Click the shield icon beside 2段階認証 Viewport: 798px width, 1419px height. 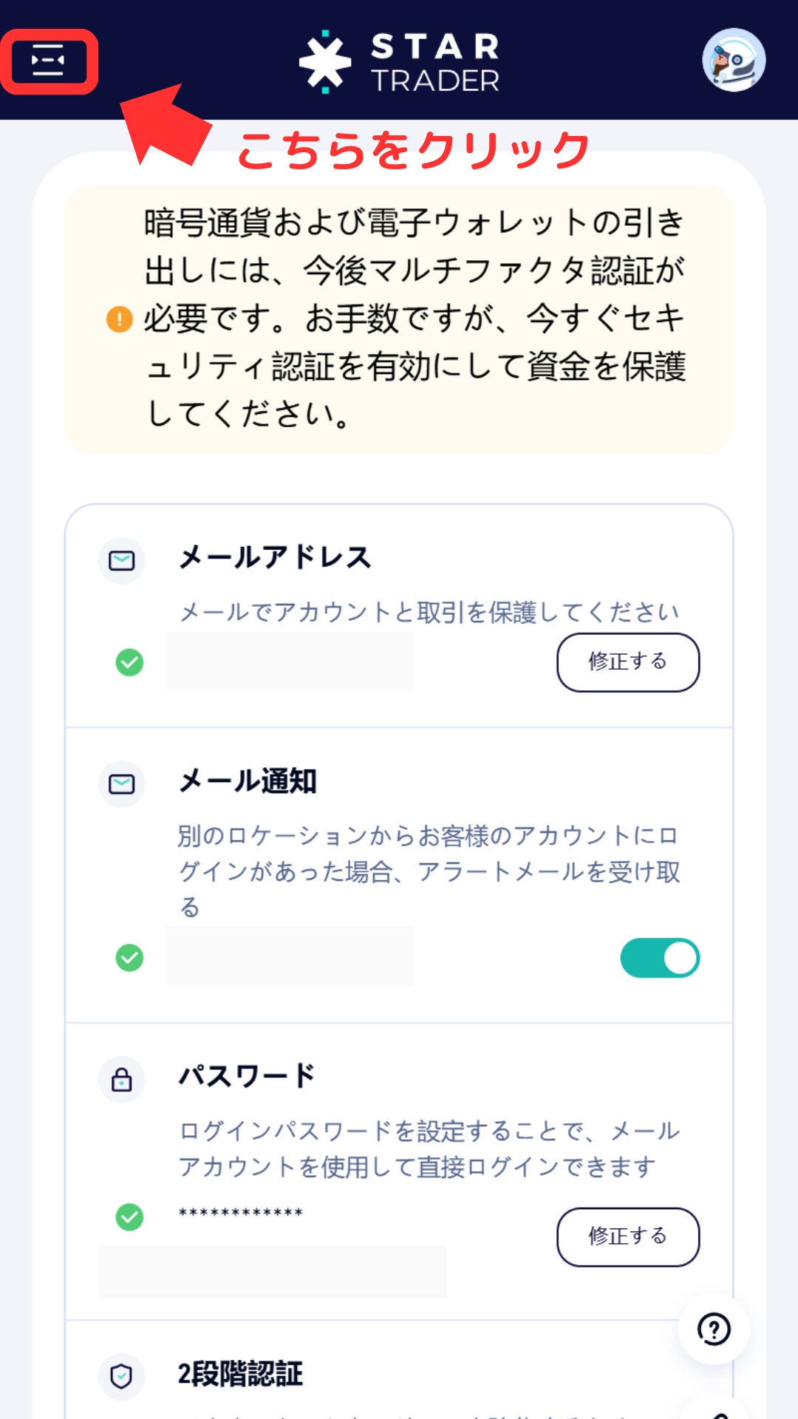coord(122,1376)
